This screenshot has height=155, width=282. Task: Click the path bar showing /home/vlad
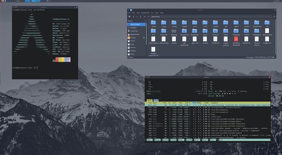point(211,17)
